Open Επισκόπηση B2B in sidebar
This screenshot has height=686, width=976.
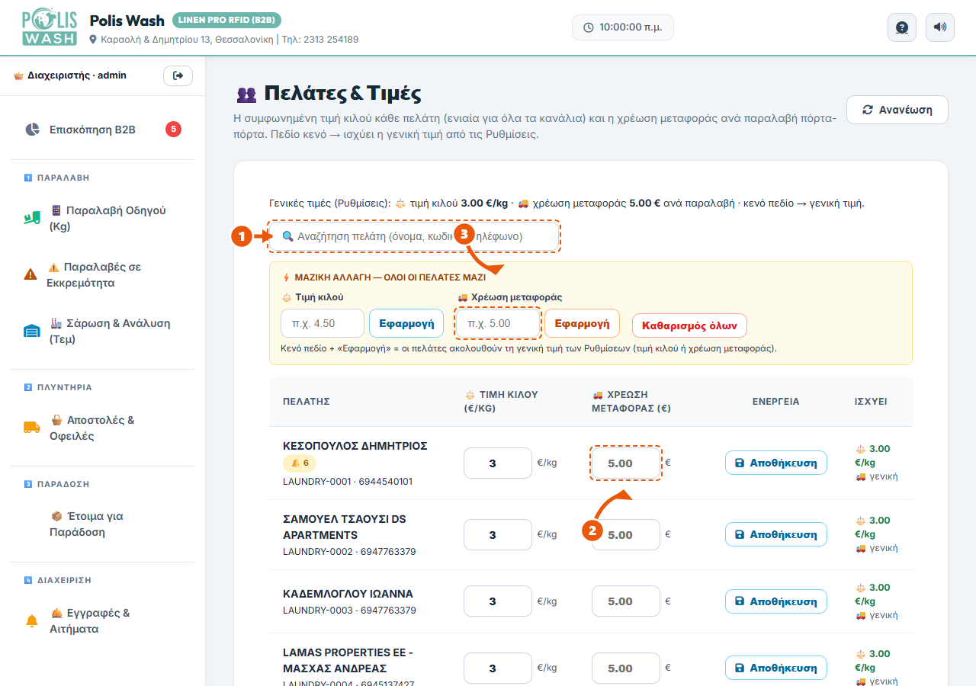point(102,130)
